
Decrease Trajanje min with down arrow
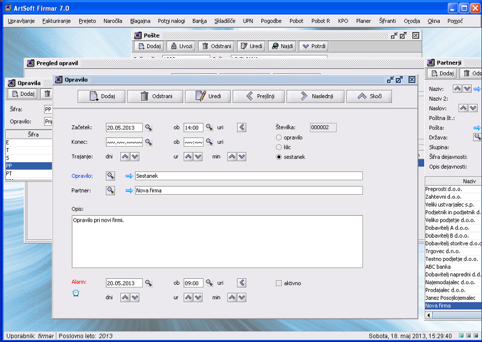coord(242,157)
